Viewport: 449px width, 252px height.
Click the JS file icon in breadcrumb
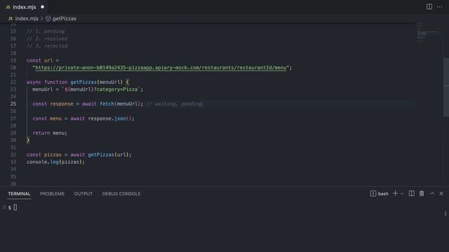(11, 19)
